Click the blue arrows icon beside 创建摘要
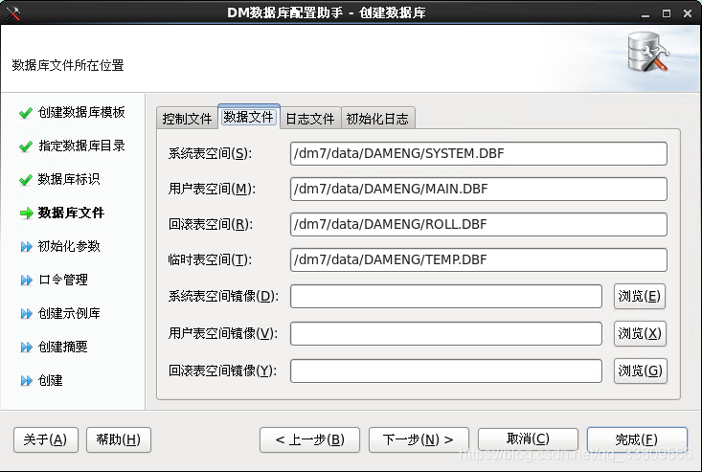Screen dimensions: 702x472 point(27,348)
